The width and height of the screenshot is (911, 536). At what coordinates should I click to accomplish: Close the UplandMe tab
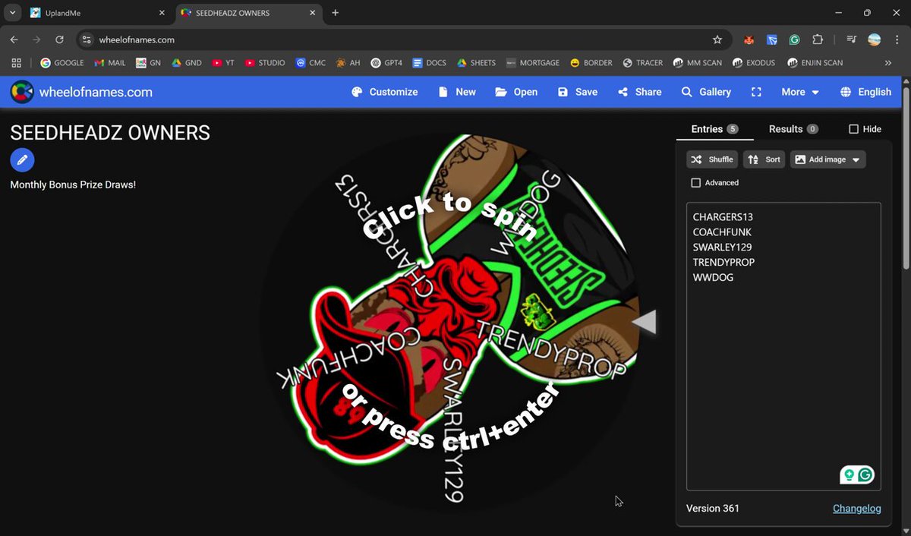point(162,13)
